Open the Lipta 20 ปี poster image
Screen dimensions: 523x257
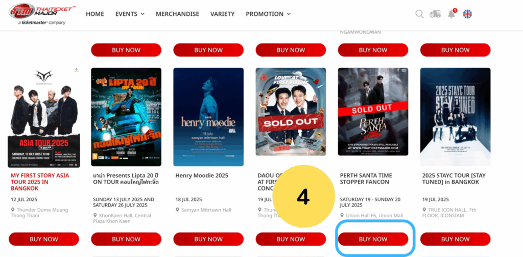[x=126, y=117]
